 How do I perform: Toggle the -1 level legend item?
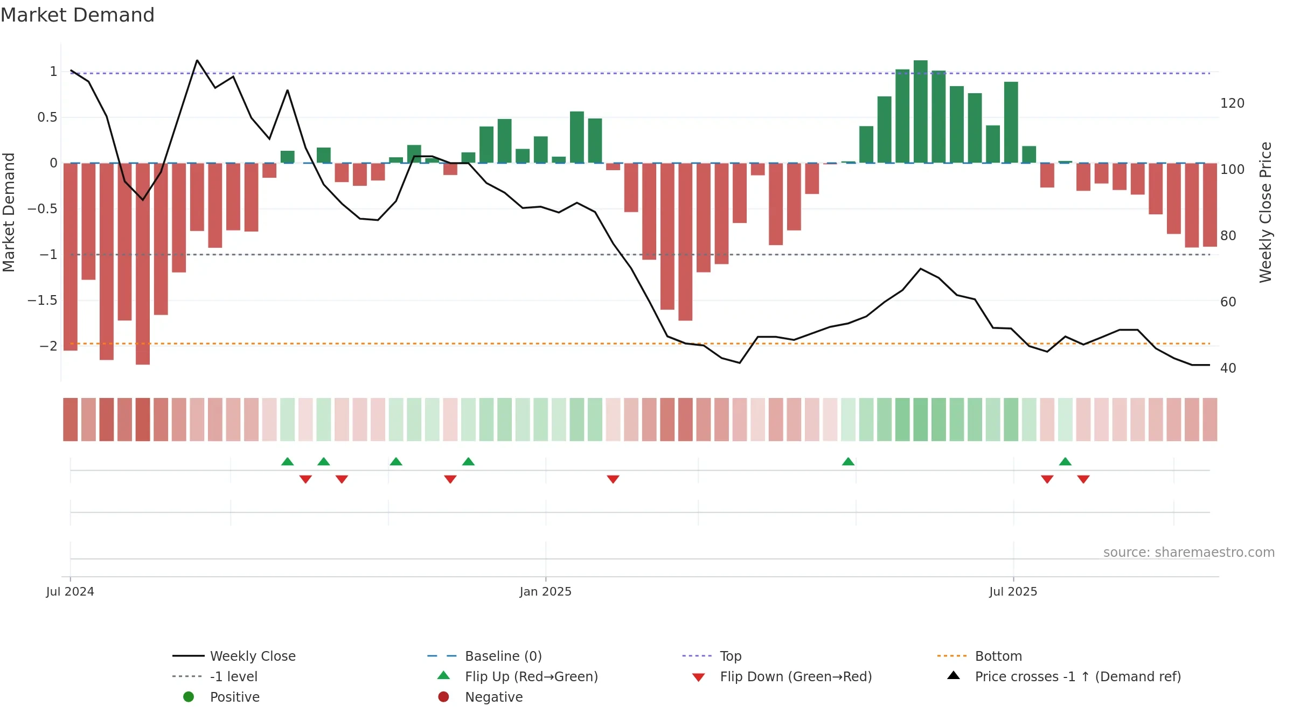click(215, 676)
